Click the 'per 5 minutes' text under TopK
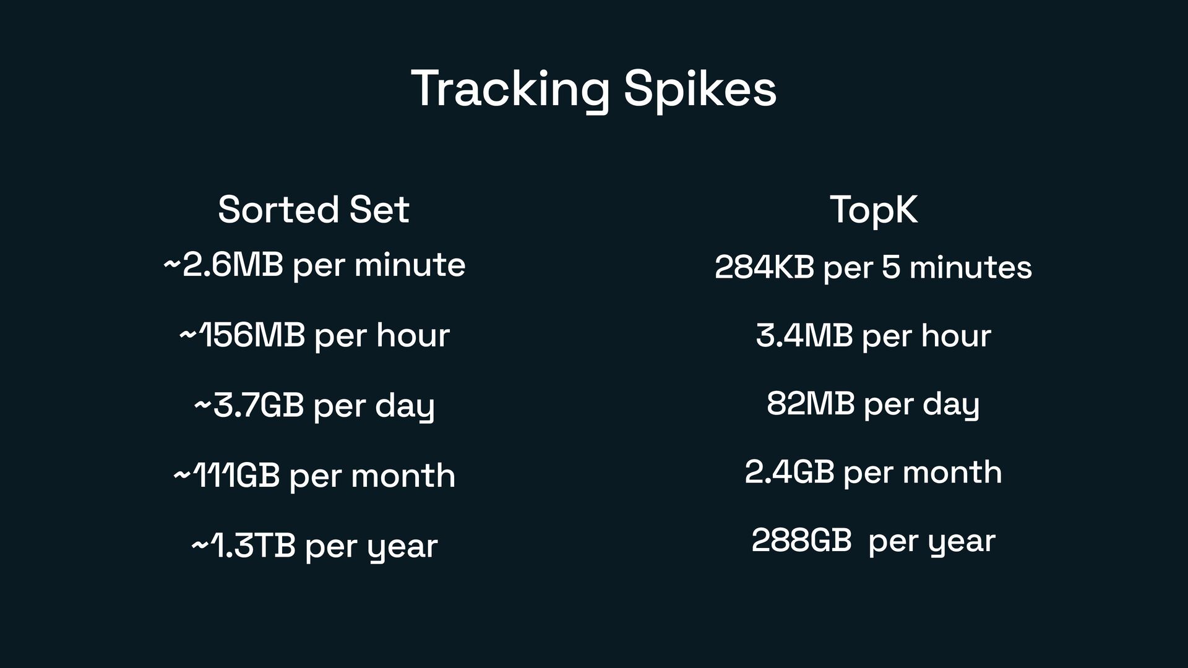Viewport: 1188px width, 668px height. tap(928, 268)
